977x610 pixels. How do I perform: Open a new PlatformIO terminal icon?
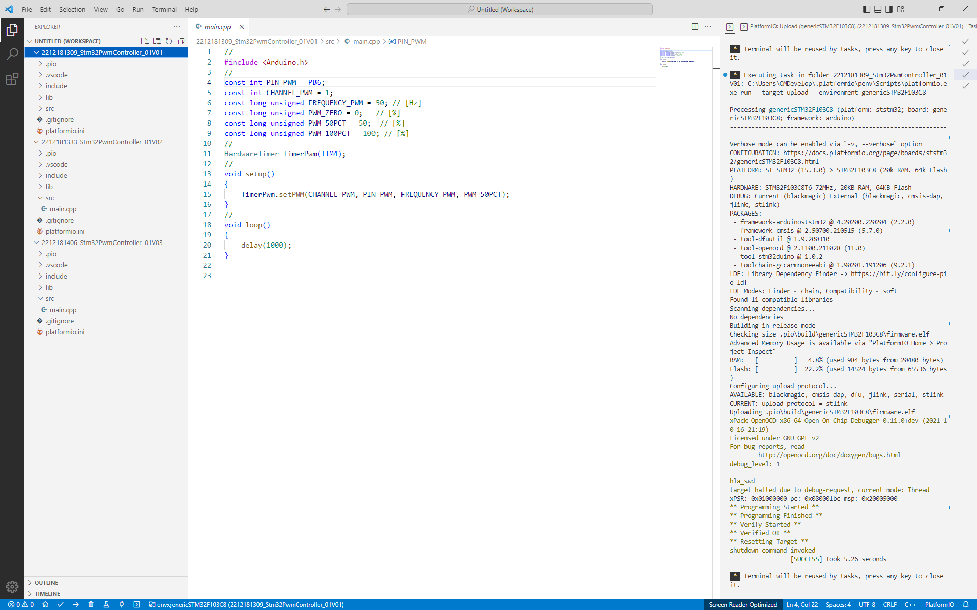click(x=137, y=604)
